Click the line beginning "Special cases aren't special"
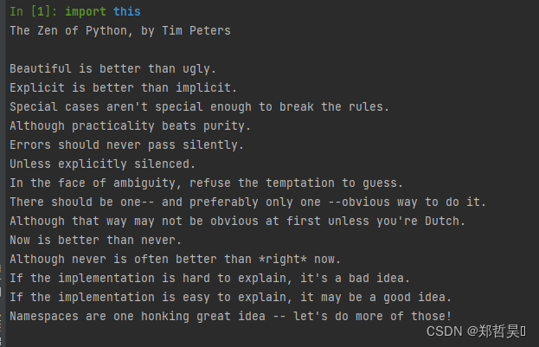 [x=199, y=106]
